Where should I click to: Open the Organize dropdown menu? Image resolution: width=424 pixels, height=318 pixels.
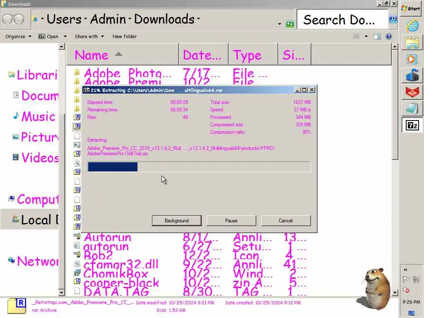18,36
